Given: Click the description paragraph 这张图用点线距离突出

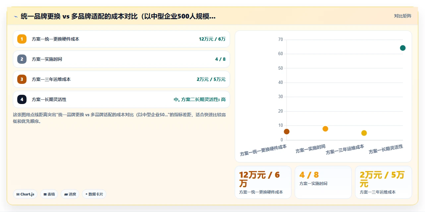Looking at the screenshot, I should pyautogui.click(x=119, y=118).
